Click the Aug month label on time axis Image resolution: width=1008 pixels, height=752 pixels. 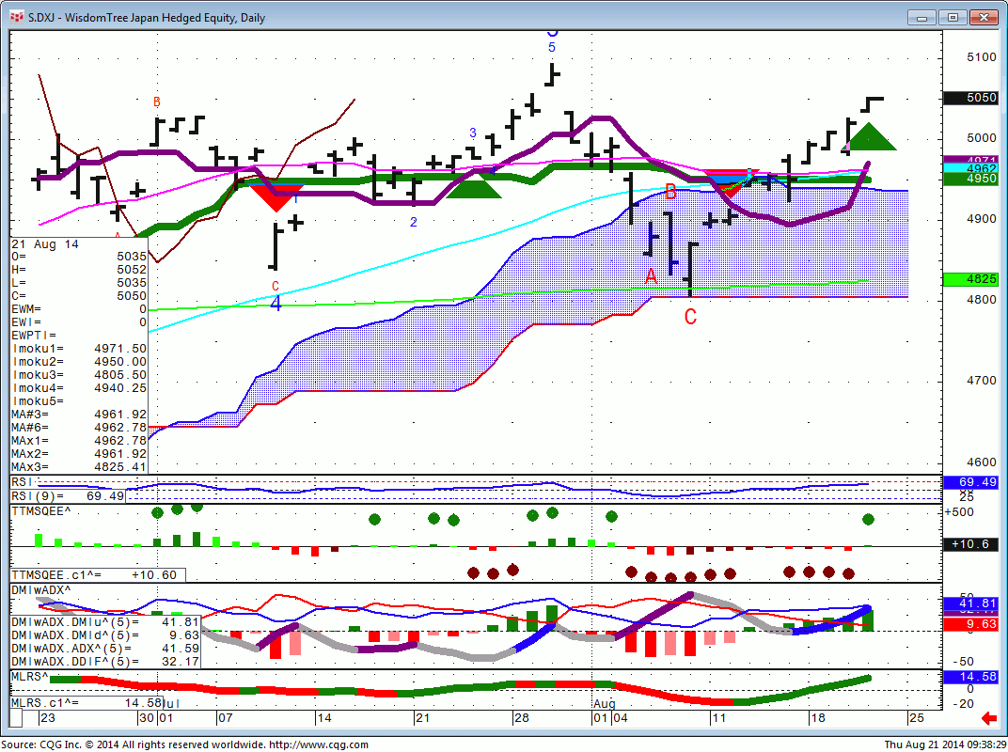point(605,704)
